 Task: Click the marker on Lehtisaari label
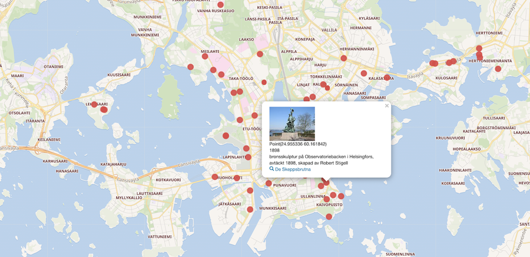94,105
